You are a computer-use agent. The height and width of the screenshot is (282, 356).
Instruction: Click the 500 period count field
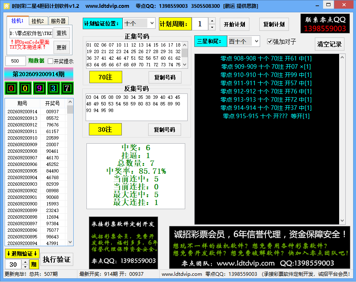click(15, 61)
